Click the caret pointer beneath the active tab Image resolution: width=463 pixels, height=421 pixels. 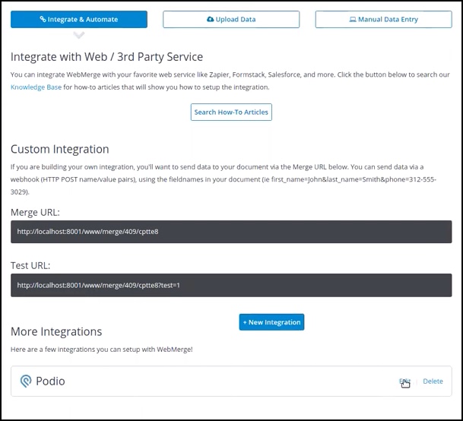click(79, 33)
